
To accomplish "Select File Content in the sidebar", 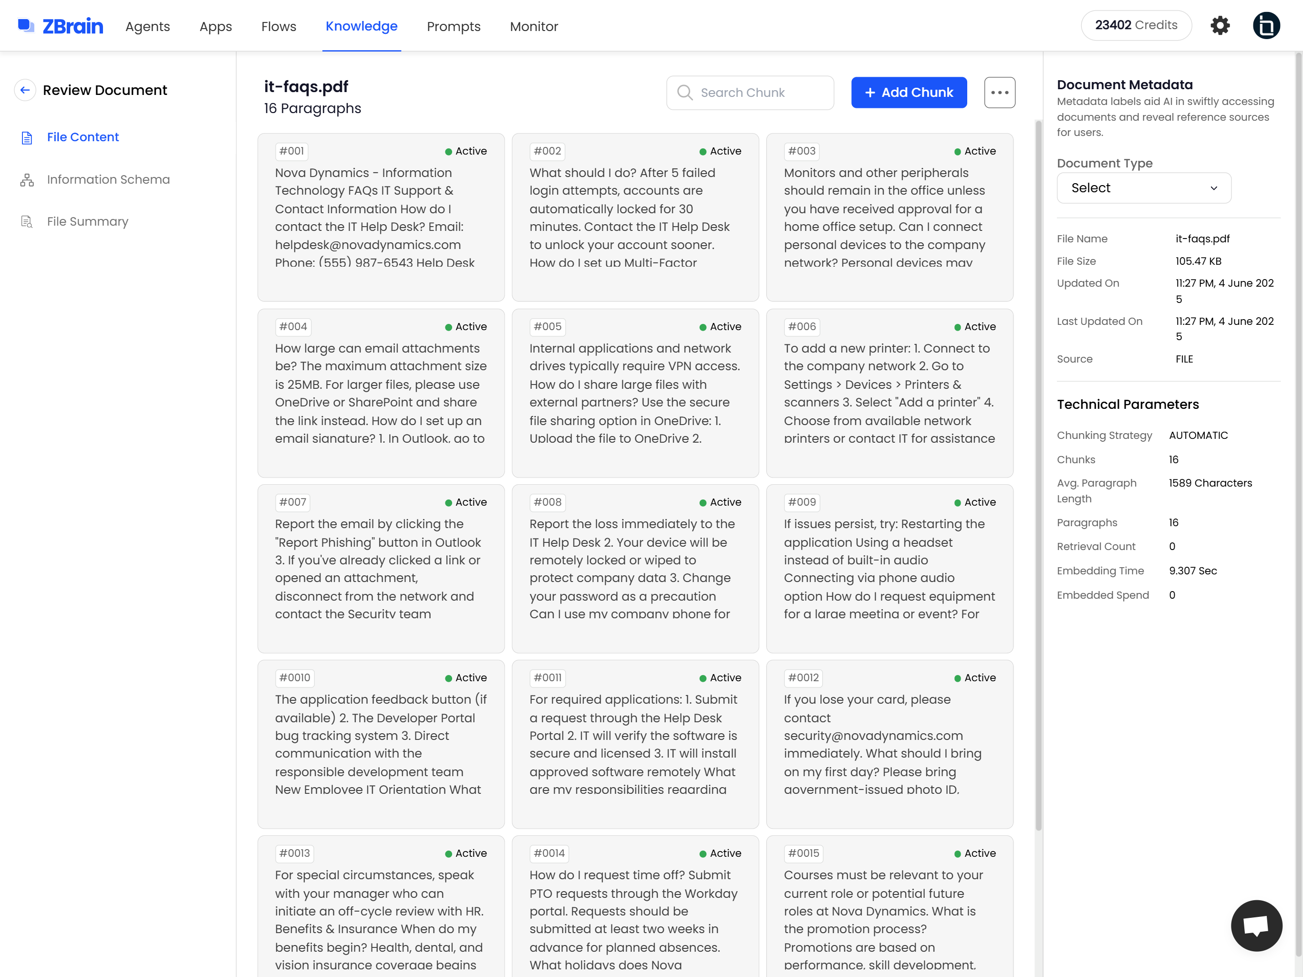I will [x=83, y=137].
